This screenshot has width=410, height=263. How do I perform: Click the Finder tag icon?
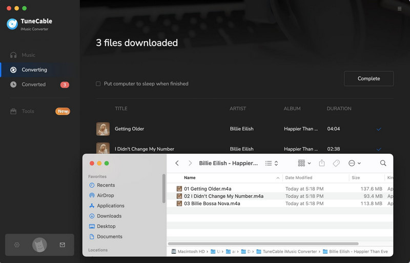[336, 163]
